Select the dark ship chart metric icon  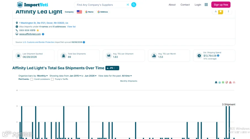coord(216,82)
